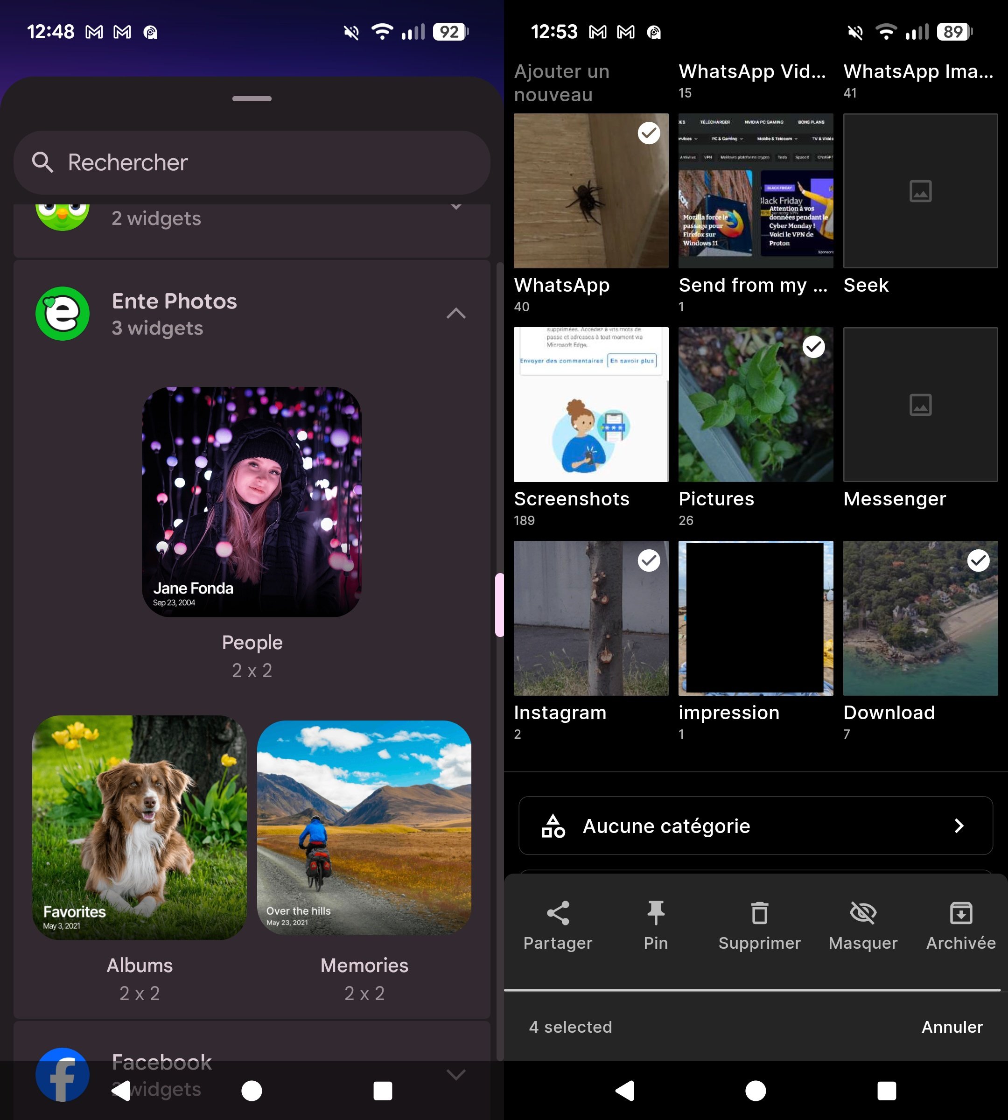Deselect the Download album checkmark

[x=978, y=560]
